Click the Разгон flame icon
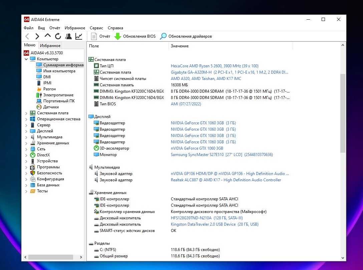This screenshot has height=270, width=363. [x=39, y=89]
